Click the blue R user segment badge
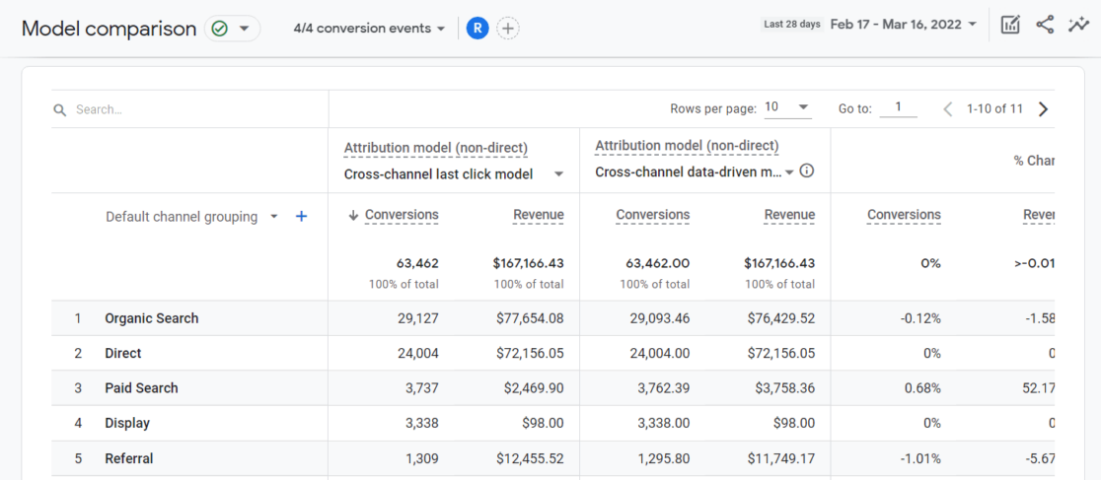 477,29
